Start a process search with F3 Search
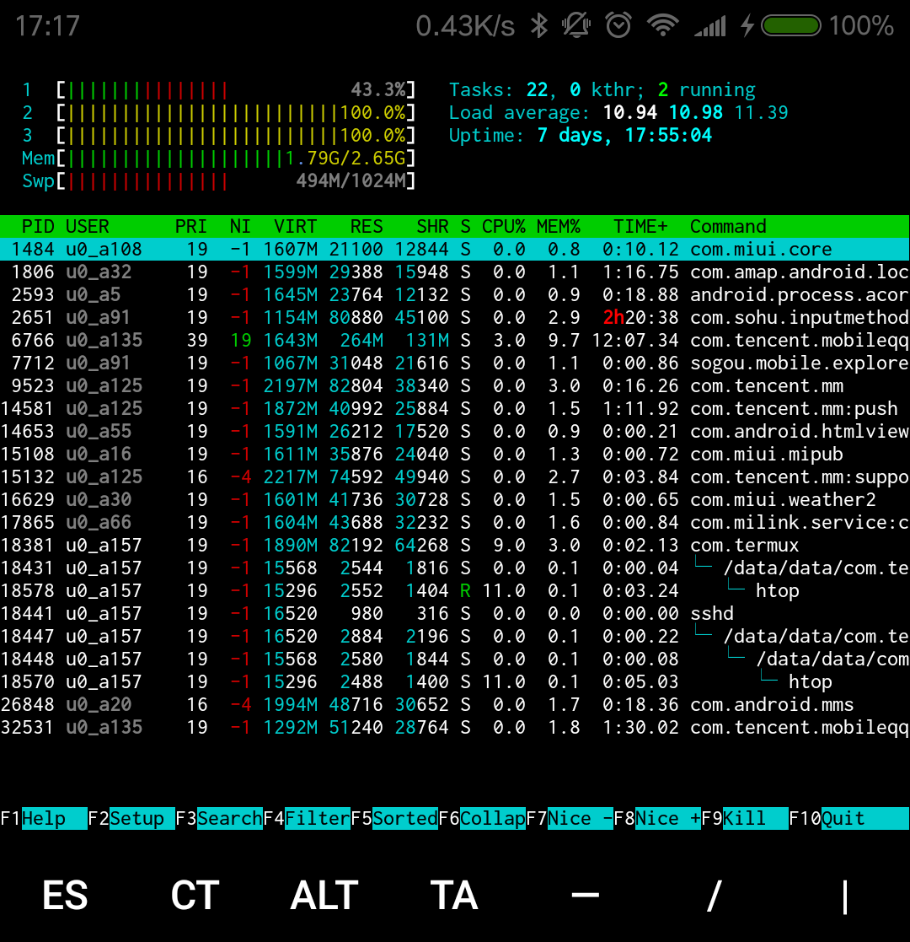Image resolution: width=910 pixels, height=942 pixels. 219,818
